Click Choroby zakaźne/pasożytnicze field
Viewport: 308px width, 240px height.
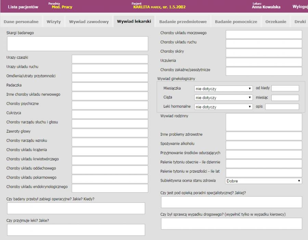click(x=264, y=71)
